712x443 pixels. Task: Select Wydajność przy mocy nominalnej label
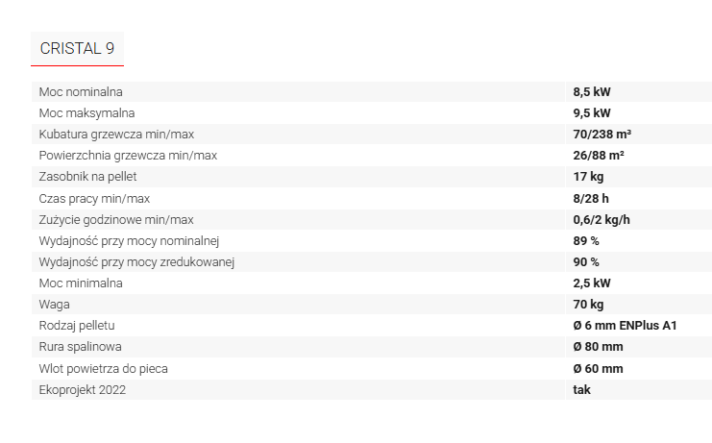click(x=129, y=241)
